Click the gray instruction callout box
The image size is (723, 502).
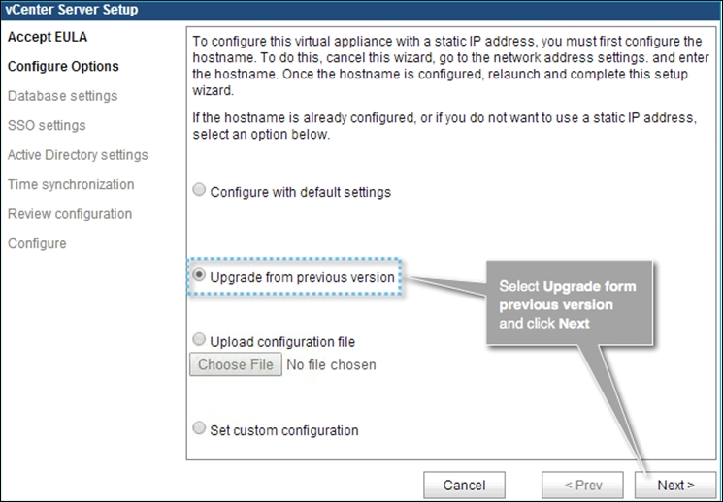click(x=571, y=303)
